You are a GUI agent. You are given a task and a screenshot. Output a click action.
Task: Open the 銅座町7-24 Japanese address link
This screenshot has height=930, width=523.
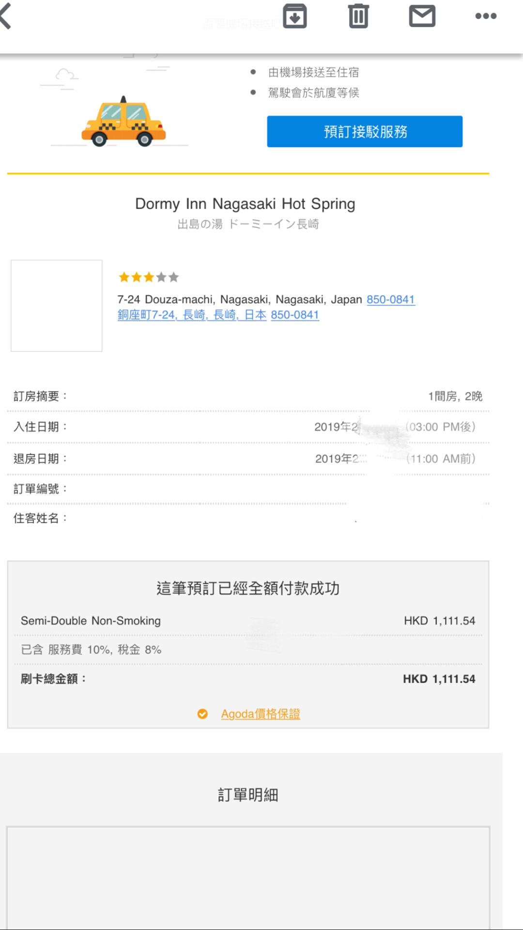[x=192, y=315]
